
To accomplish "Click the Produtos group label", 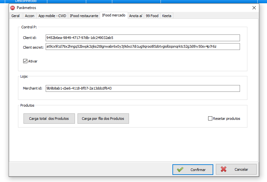I will coord(27,105).
